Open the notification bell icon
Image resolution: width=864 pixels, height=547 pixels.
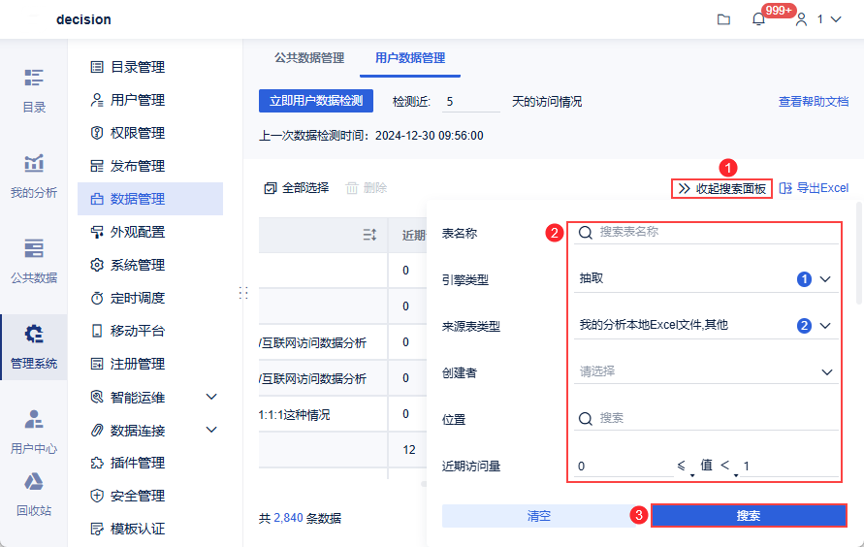coord(758,19)
